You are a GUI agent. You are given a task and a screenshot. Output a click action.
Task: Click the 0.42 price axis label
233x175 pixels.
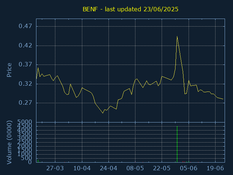pyautogui.click(x=25, y=46)
